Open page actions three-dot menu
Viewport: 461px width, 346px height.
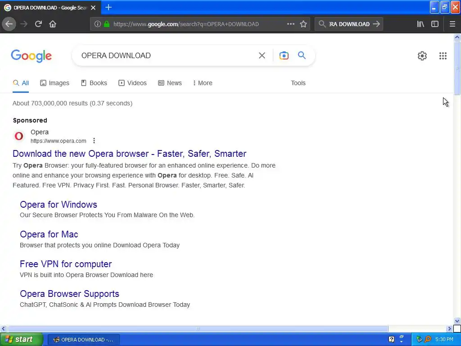click(x=290, y=24)
